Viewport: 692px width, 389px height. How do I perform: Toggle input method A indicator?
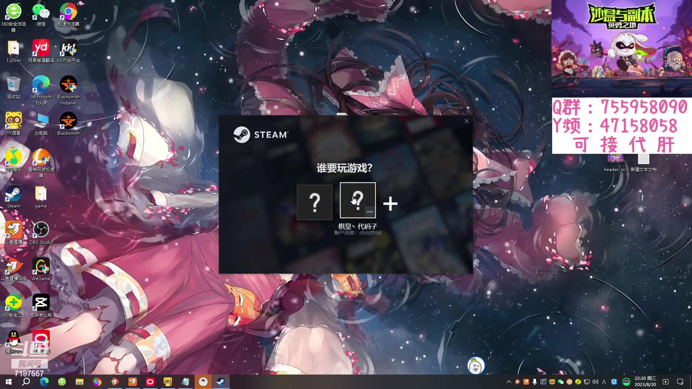coord(604,382)
